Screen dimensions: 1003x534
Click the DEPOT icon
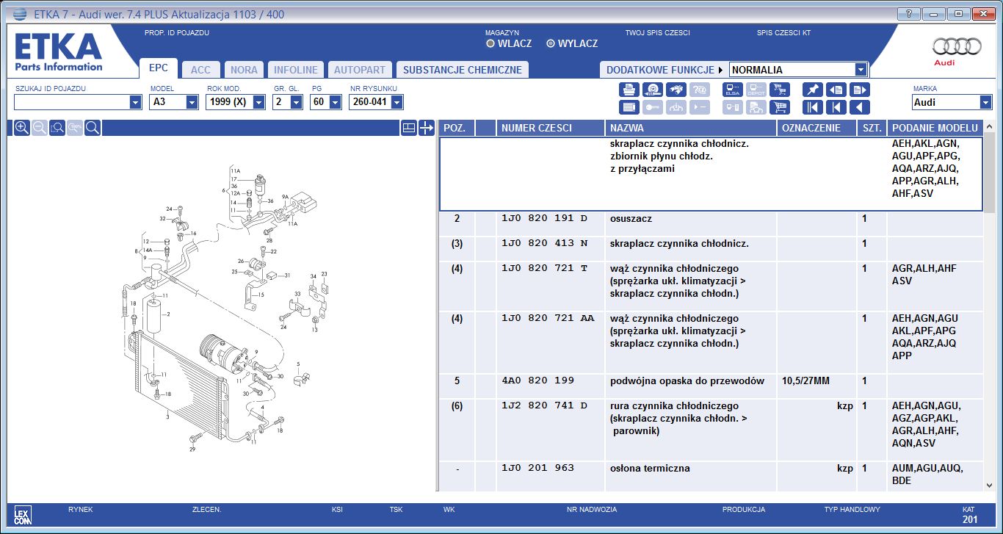point(756,90)
